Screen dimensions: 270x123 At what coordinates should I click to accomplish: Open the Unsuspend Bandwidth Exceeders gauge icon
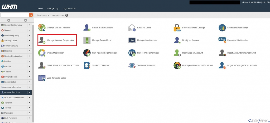pyautogui.click(x=177, y=65)
